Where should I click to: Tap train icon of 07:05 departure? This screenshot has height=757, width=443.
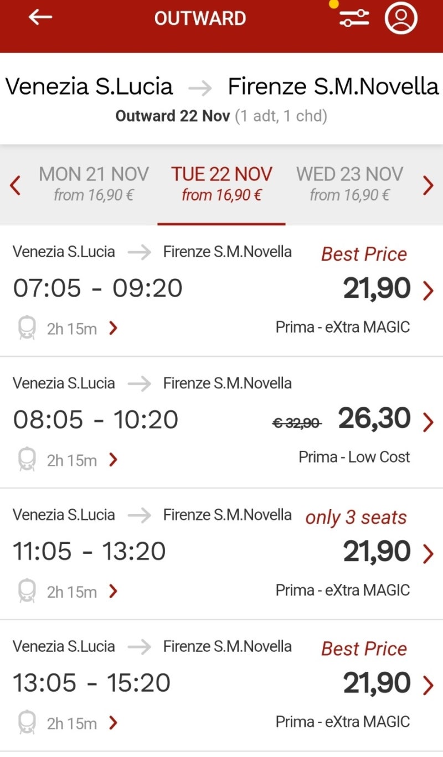point(27,328)
